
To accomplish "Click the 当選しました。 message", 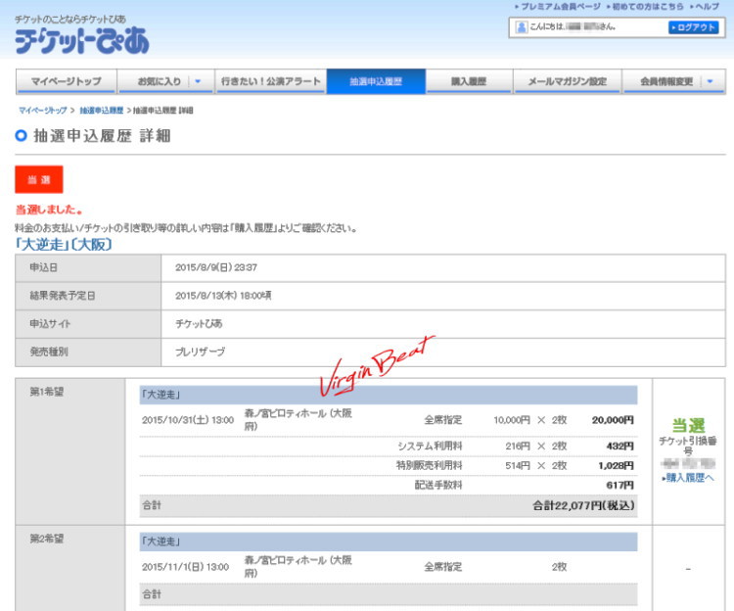I will coord(49,210).
